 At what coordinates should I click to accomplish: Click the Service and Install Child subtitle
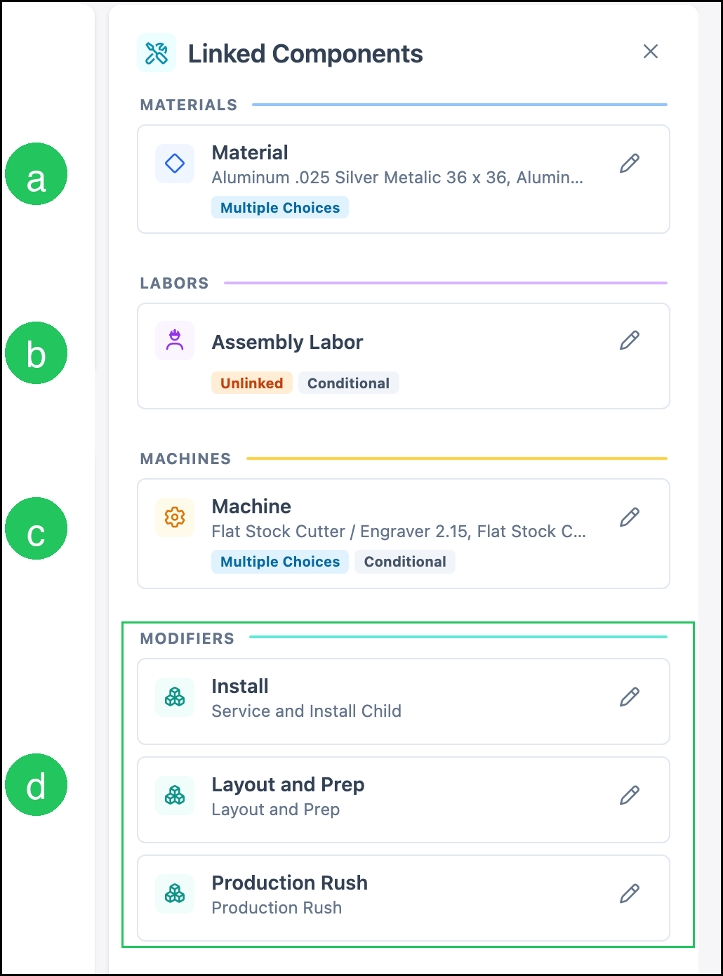[307, 711]
